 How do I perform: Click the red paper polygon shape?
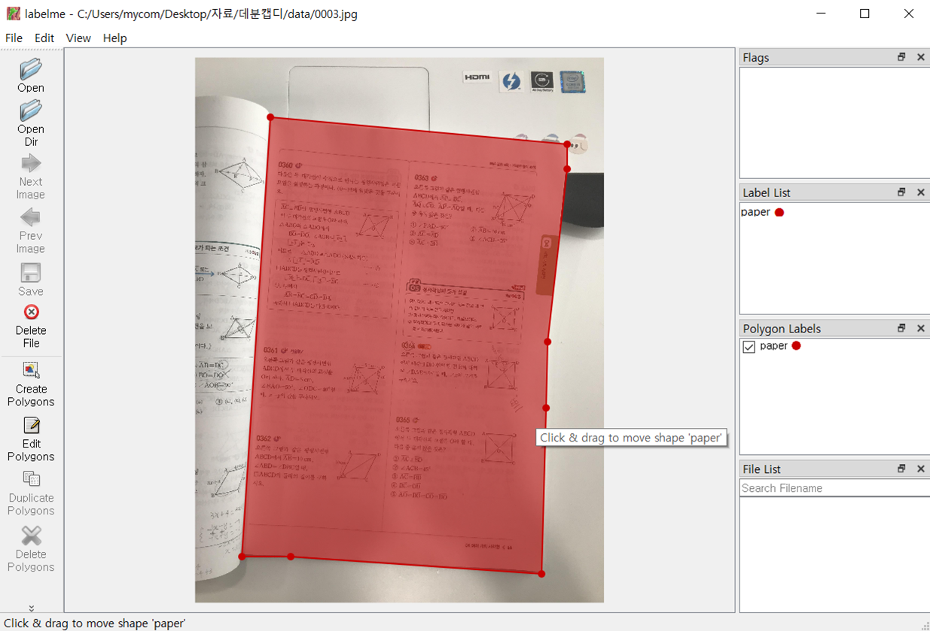point(403,346)
